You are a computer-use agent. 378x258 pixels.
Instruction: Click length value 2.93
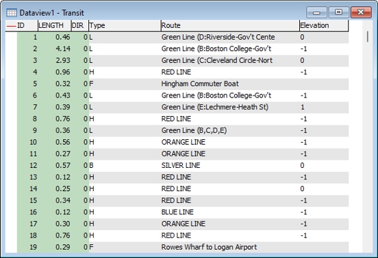pyautogui.click(x=63, y=60)
